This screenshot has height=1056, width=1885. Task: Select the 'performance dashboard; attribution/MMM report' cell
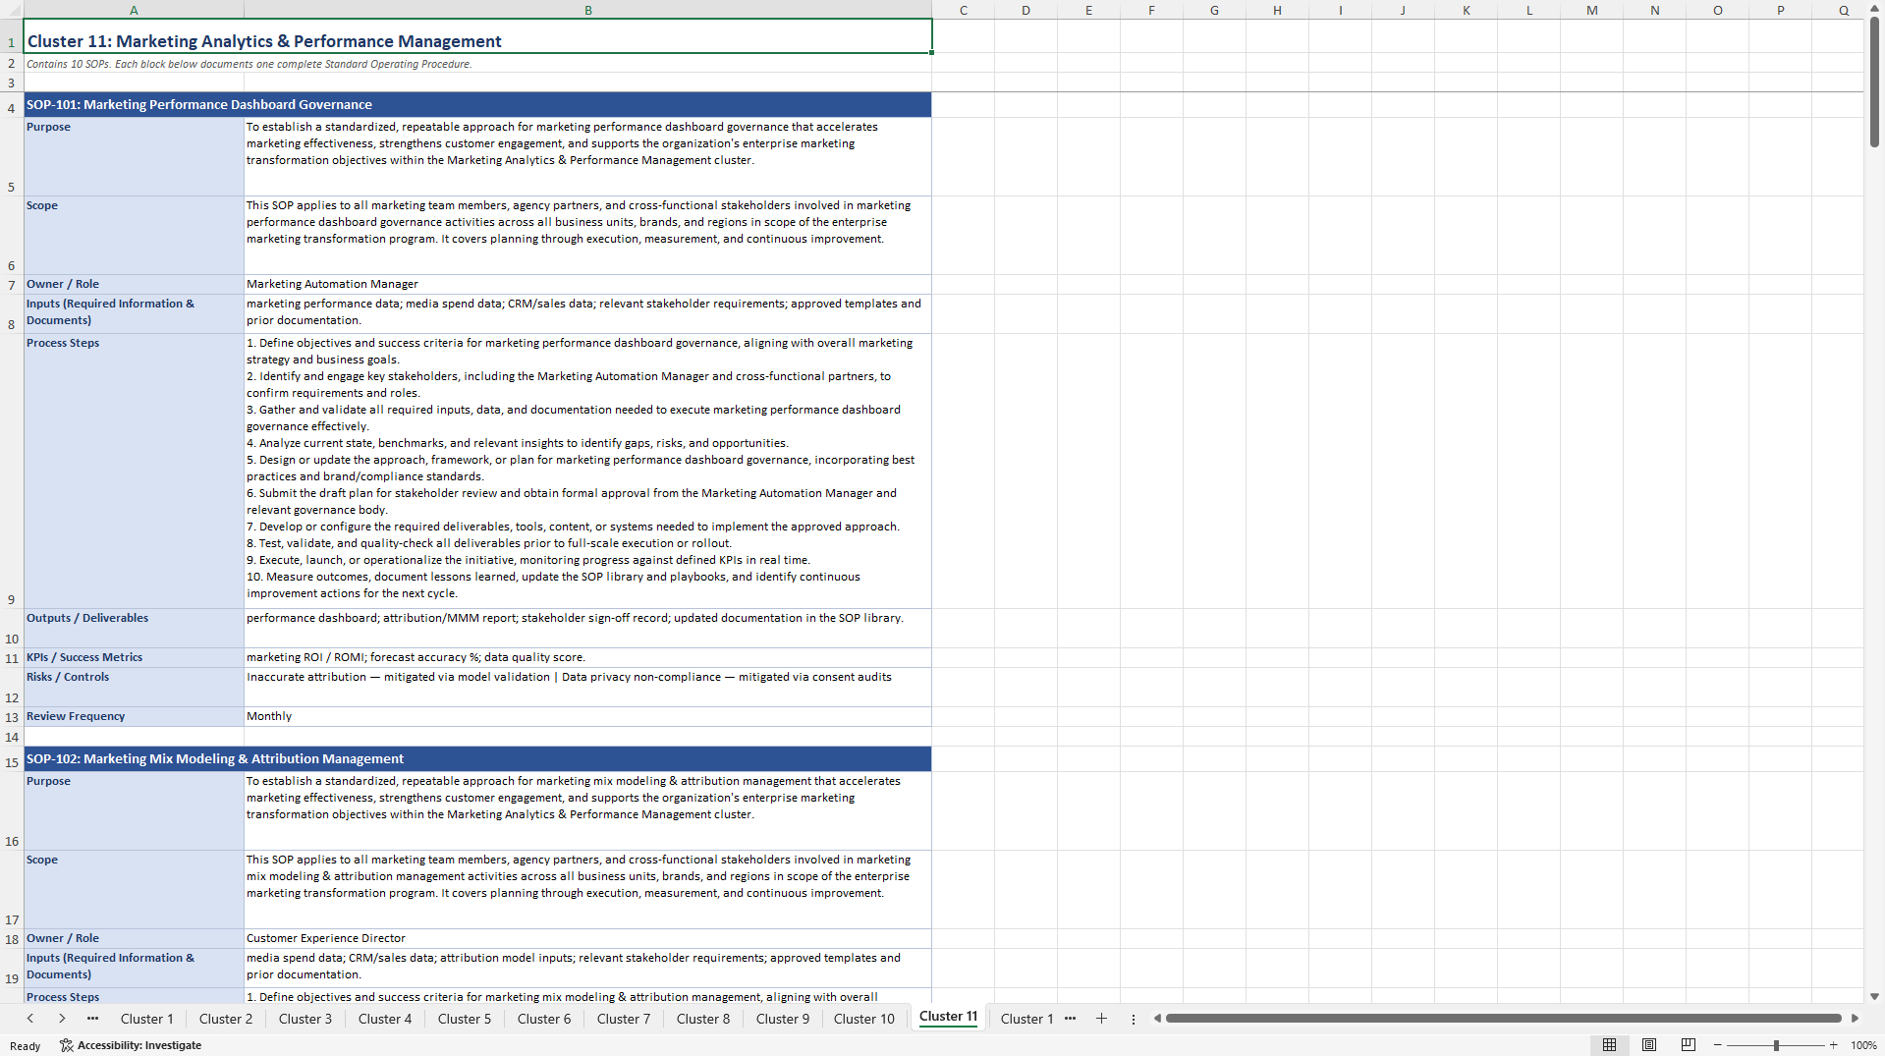pyautogui.click(x=587, y=628)
